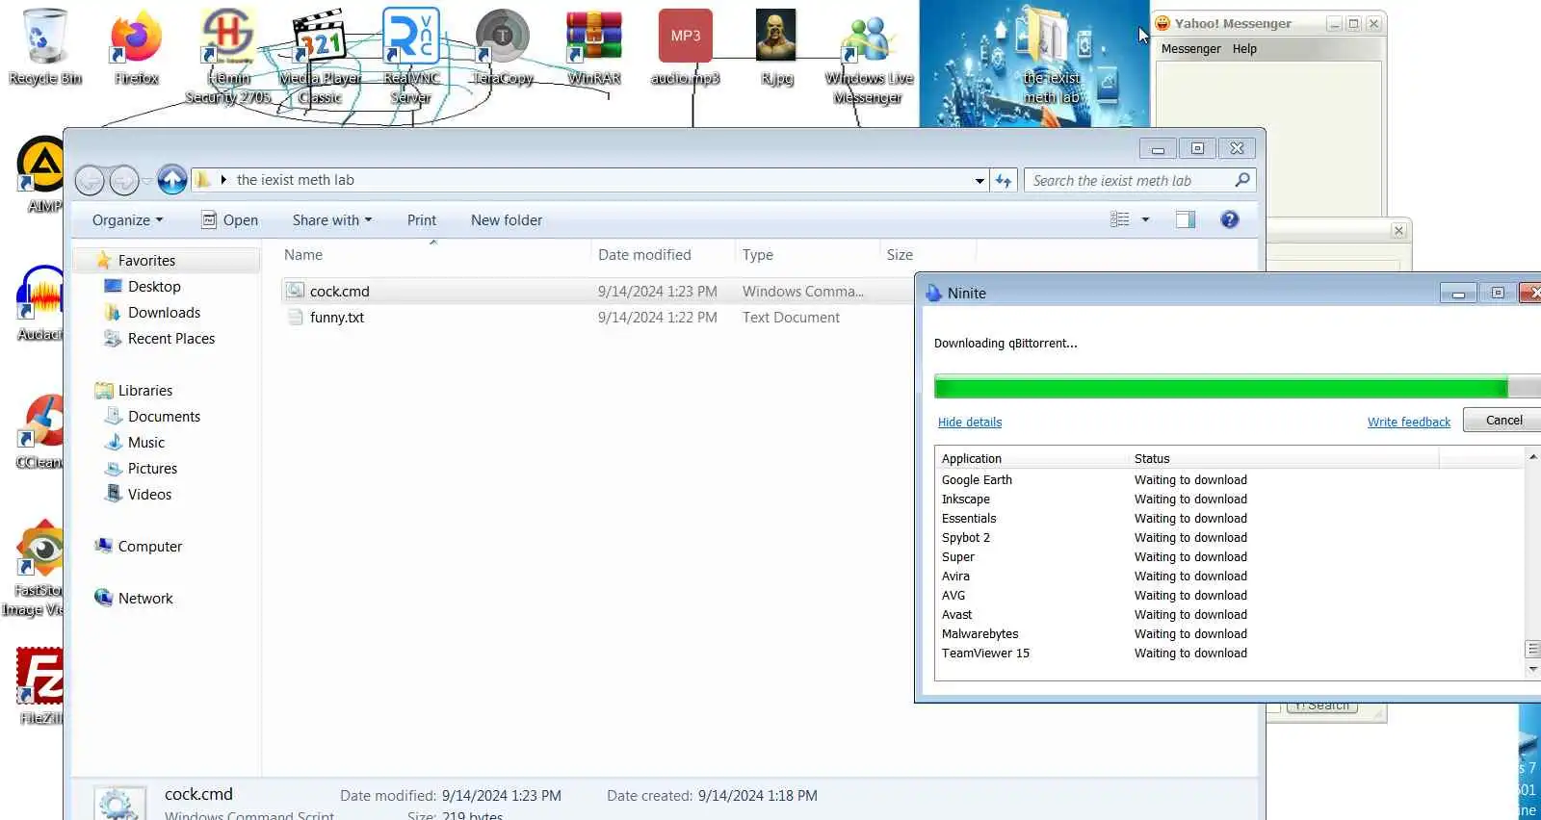Change view with the view icon button
Viewport: 1541px width, 820px height.
click(1119, 219)
